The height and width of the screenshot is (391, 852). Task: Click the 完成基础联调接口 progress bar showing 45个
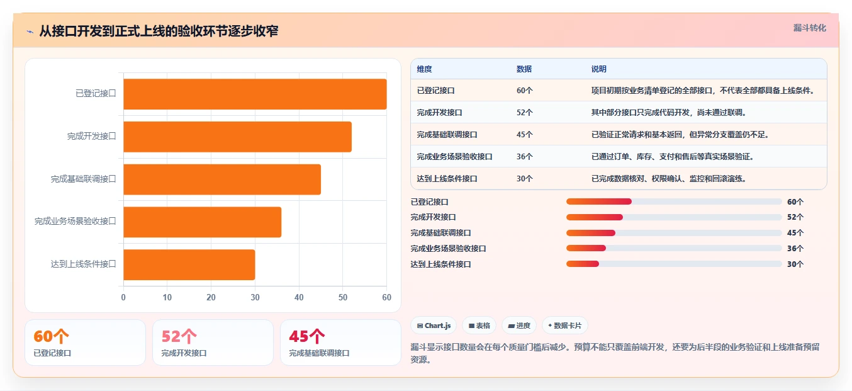(x=674, y=233)
